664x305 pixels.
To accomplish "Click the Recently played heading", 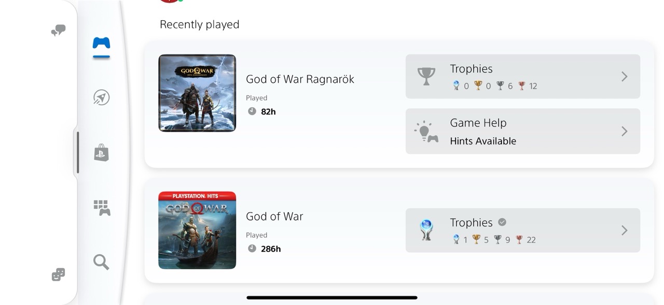I will (199, 24).
